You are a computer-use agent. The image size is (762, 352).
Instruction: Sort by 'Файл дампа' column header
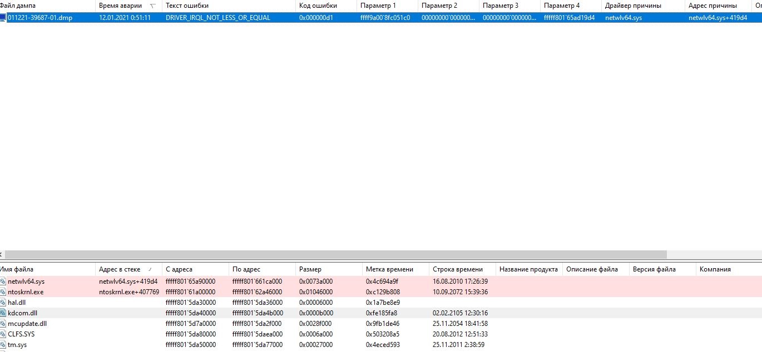coord(48,6)
